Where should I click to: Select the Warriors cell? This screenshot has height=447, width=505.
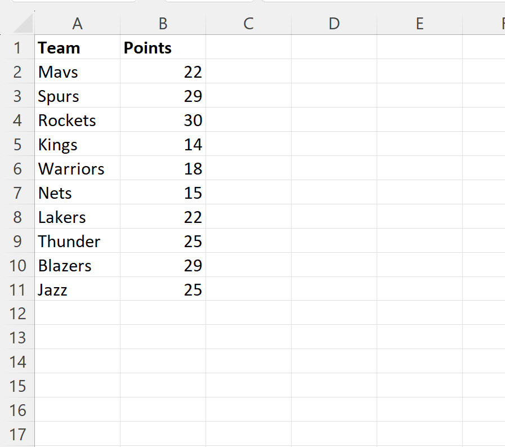tap(78, 169)
